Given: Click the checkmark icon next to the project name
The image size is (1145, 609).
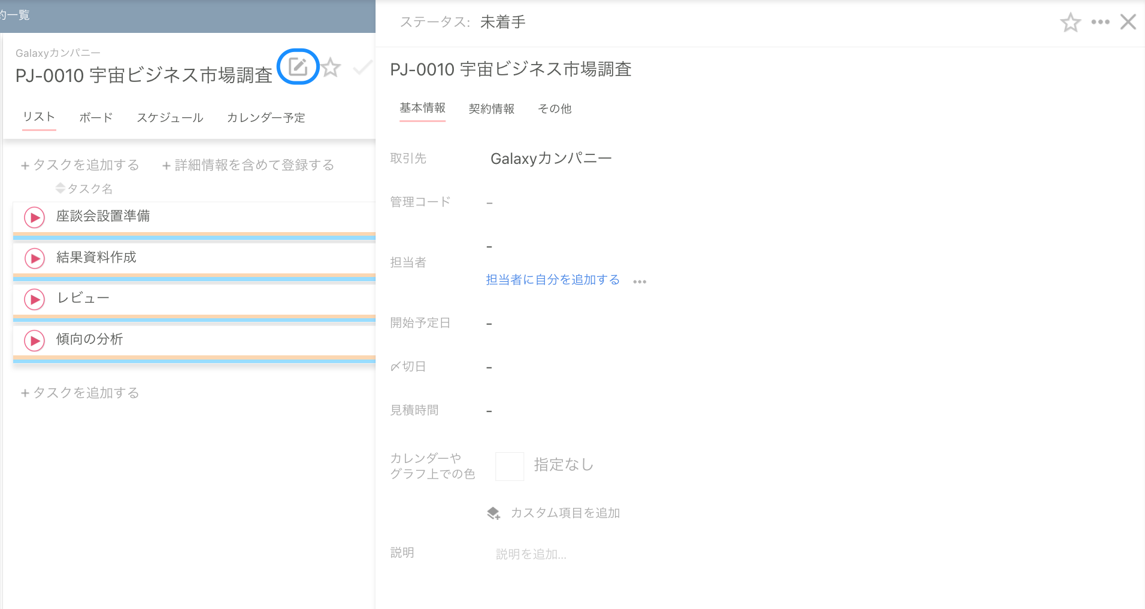Looking at the screenshot, I should pos(363,68).
